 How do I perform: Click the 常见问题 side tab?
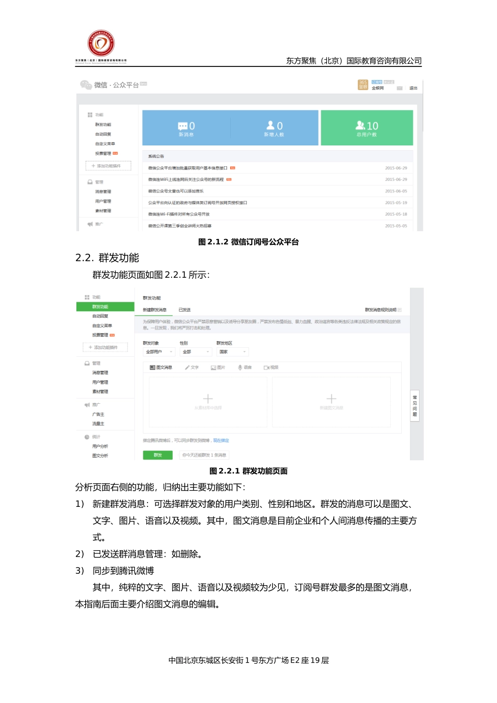click(415, 406)
